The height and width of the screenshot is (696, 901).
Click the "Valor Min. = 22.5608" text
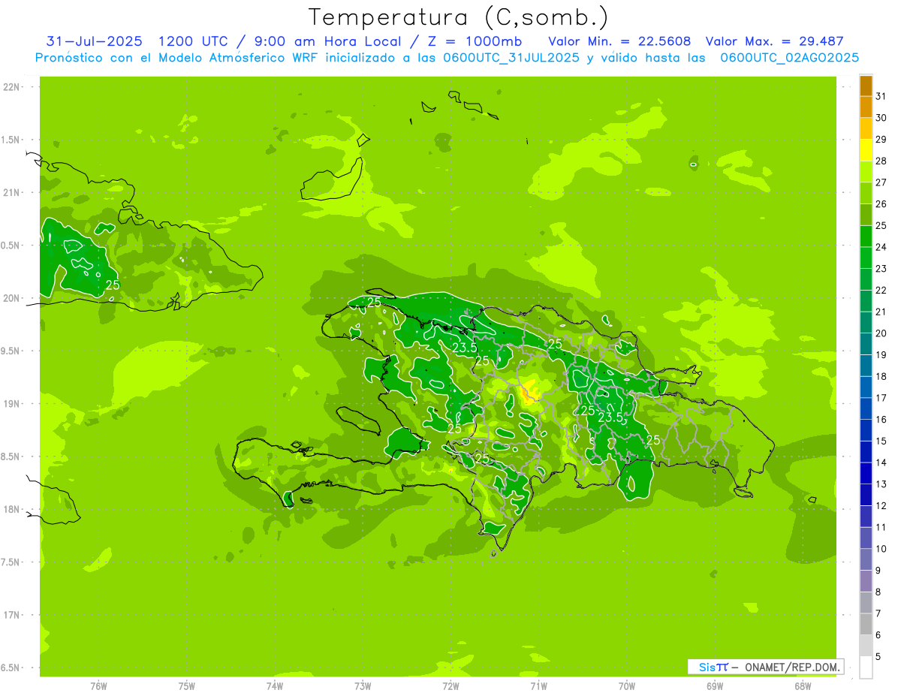tap(619, 41)
